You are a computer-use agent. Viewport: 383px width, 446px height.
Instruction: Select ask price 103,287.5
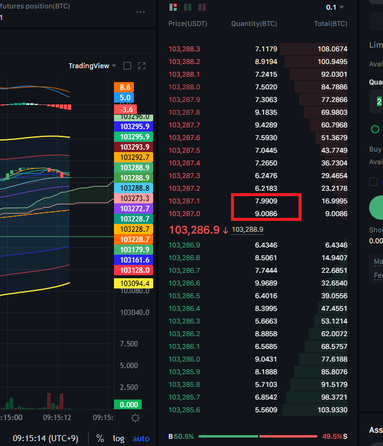click(184, 150)
